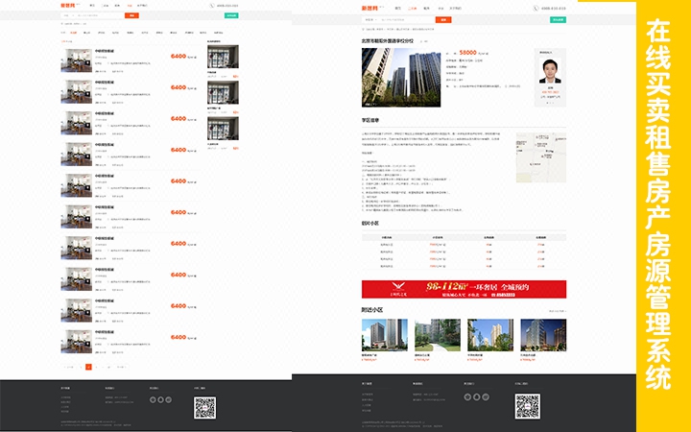Select first nav item on right page
Screen dimensions: 691x432
tap(398, 9)
